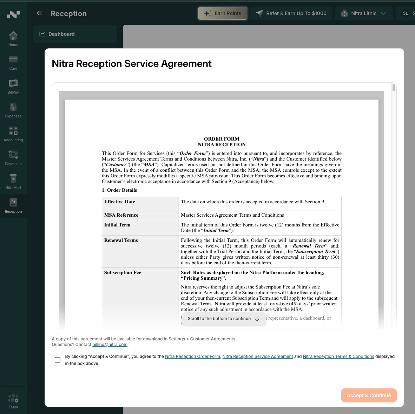This screenshot has width=415, height=414.
Task: Open Payments from the sidebar
Action: click(x=13, y=155)
